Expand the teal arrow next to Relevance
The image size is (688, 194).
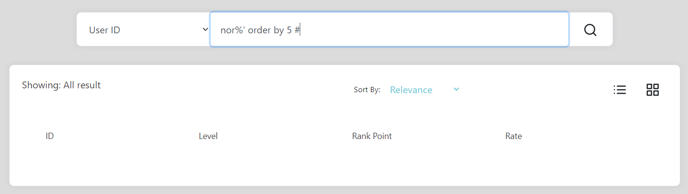pos(456,89)
